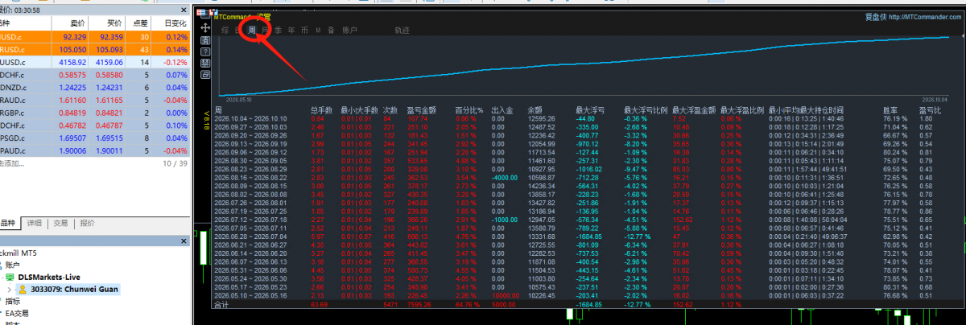Open the 备 tab in MTCommander
This screenshot has height=325, width=966.
(331, 31)
